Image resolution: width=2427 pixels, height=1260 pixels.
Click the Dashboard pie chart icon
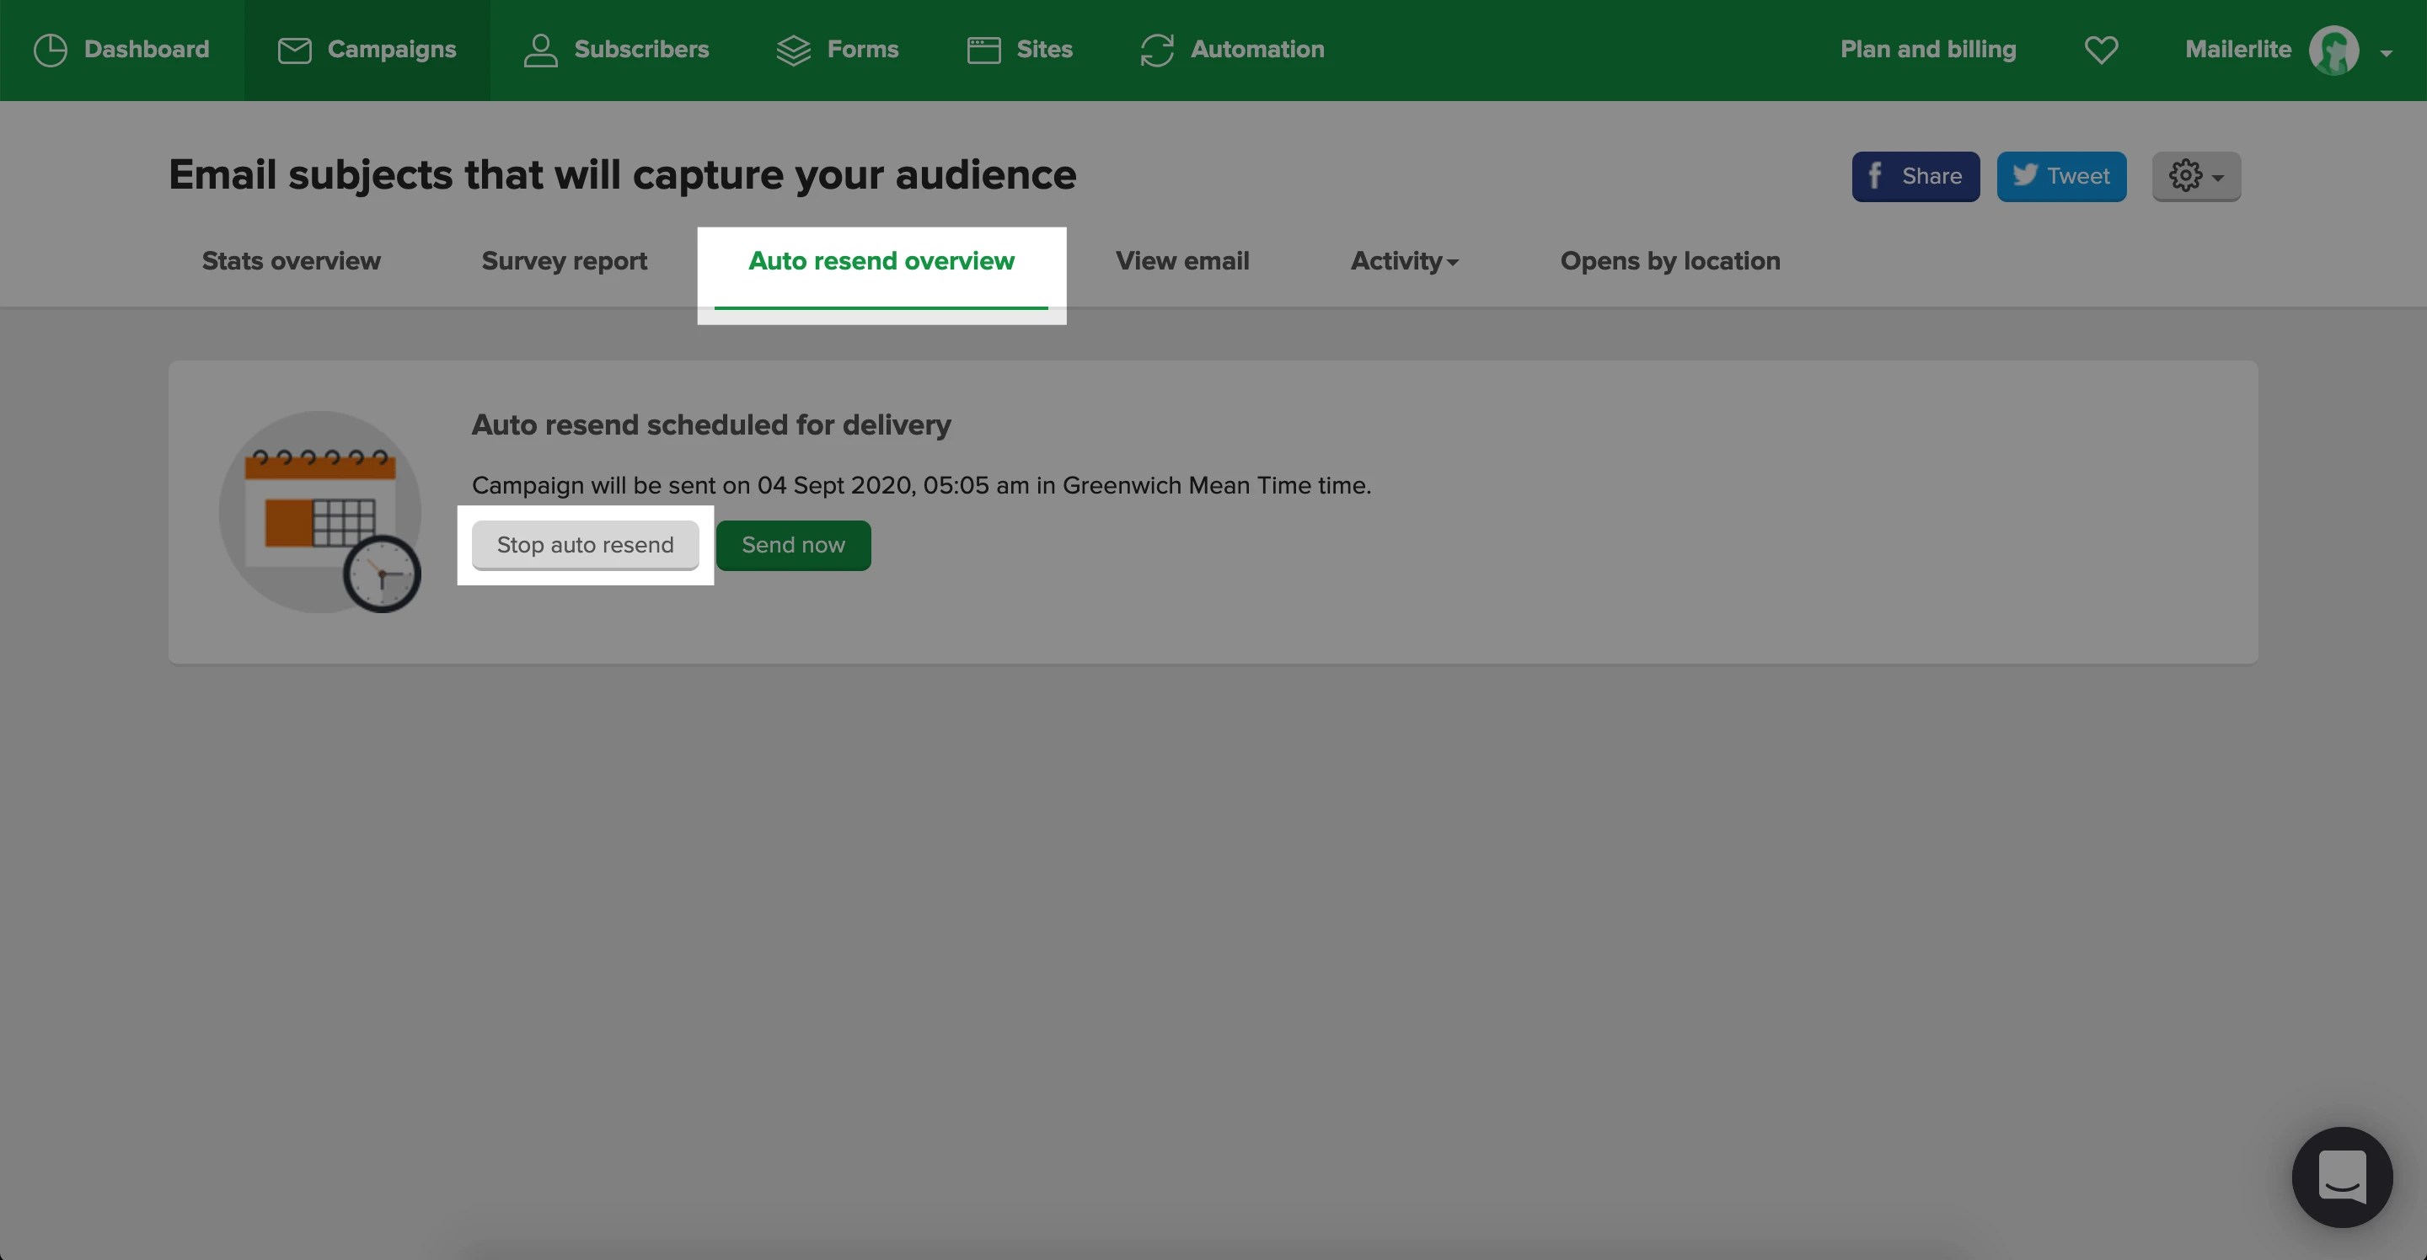click(50, 50)
